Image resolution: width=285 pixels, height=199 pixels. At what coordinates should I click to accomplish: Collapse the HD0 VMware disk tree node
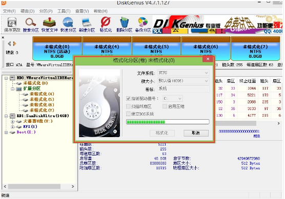pos(6,78)
